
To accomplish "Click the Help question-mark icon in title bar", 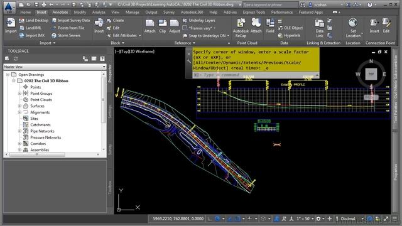I will (x=370, y=4).
